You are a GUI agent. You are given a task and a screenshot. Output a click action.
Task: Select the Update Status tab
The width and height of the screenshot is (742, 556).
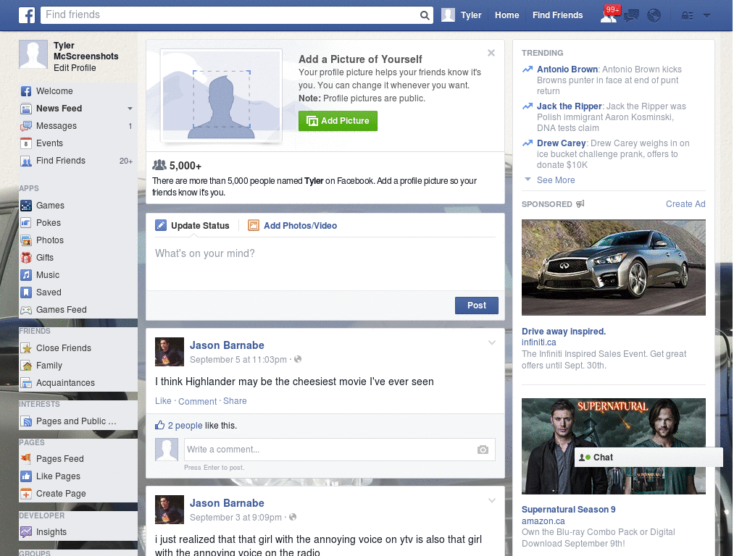tap(192, 226)
